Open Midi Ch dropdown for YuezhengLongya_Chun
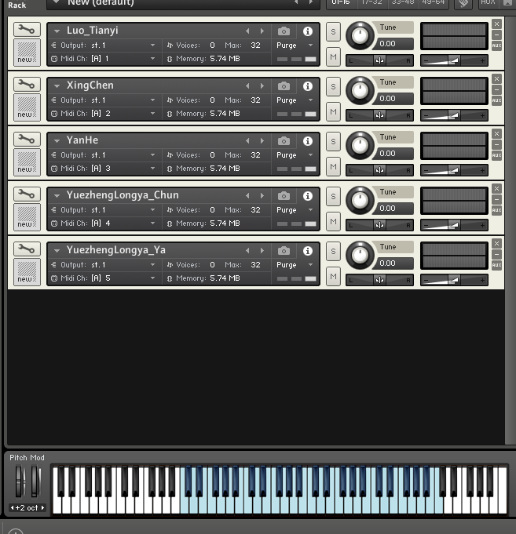The image size is (516, 534). 153,223
